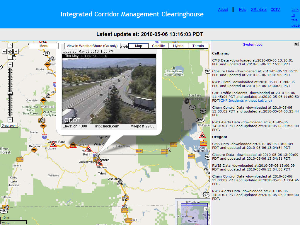
Task: Click the roadwork triangle at Grants Pass
Action: click(53, 144)
